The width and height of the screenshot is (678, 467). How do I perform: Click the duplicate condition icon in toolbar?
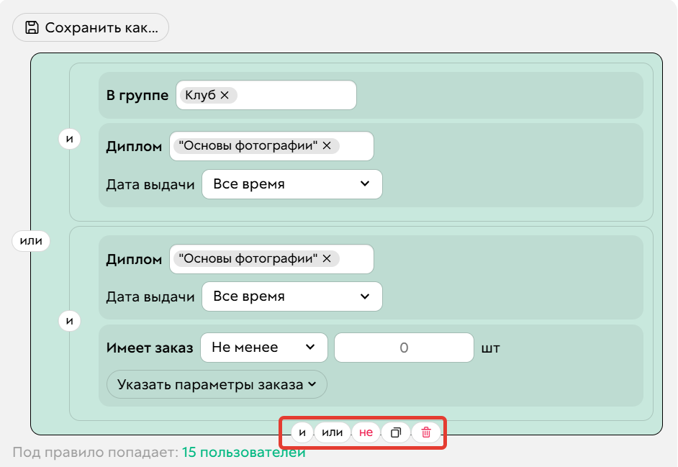click(x=395, y=432)
